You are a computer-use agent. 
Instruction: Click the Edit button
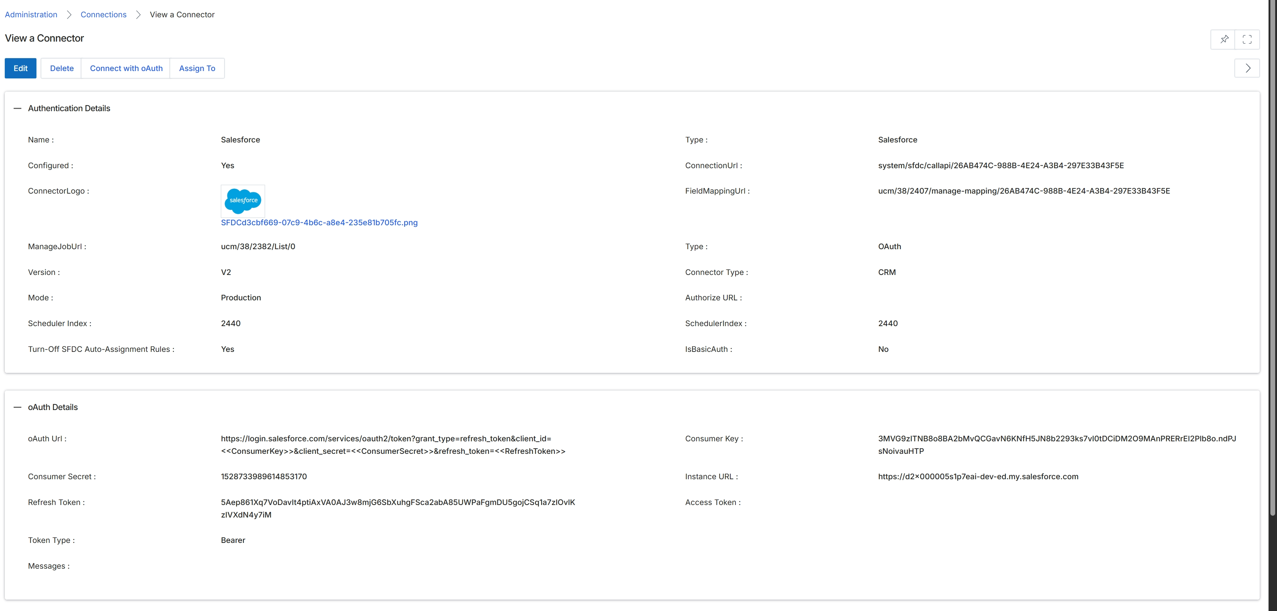coord(20,68)
